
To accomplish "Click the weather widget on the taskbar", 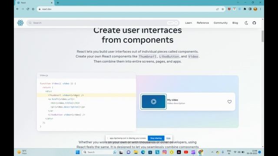I will click(22, 152).
